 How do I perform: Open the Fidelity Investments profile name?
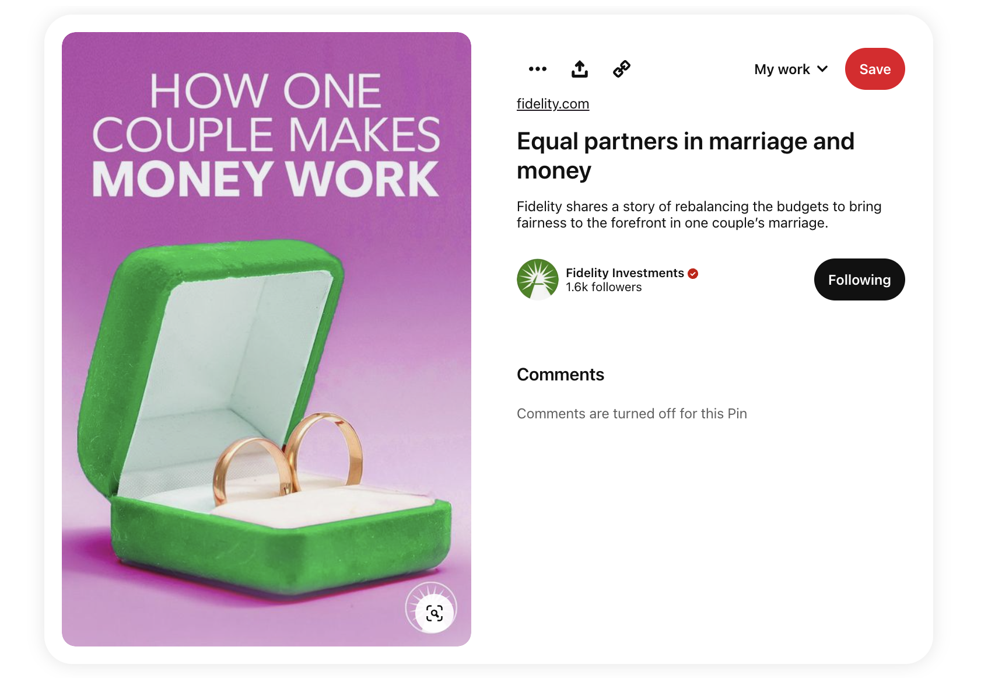(x=625, y=273)
